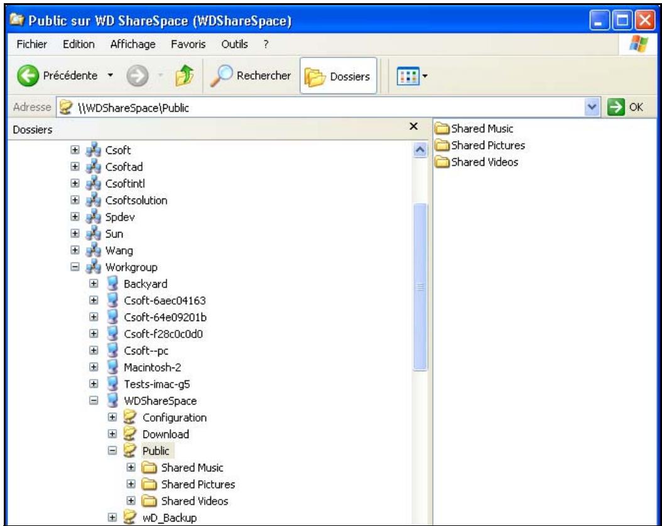Expand the Configuration share node

tap(112, 417)
